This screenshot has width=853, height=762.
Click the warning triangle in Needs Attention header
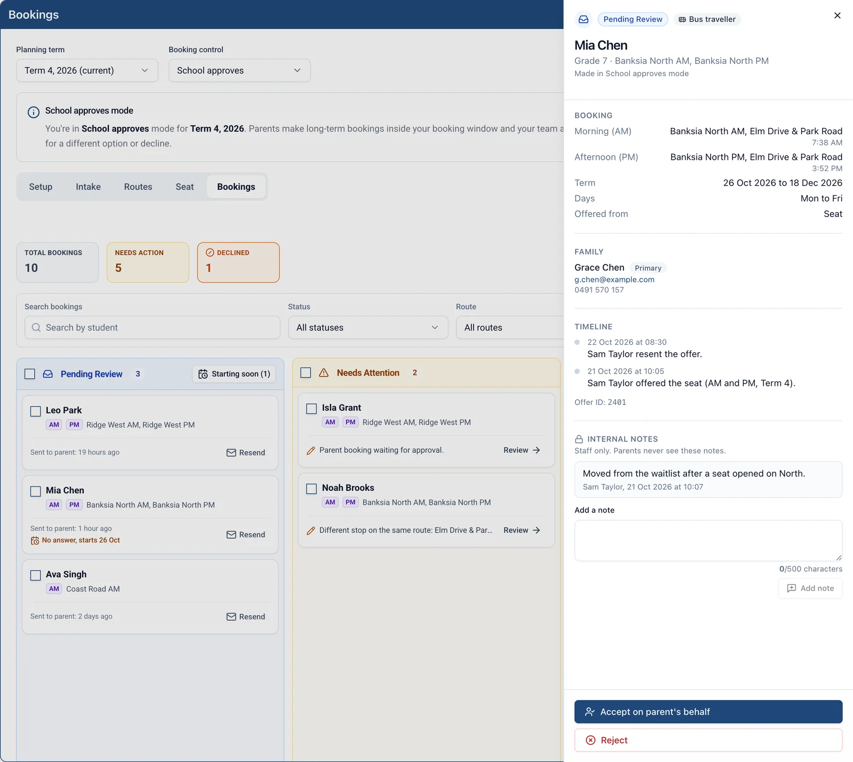point(324,373)
